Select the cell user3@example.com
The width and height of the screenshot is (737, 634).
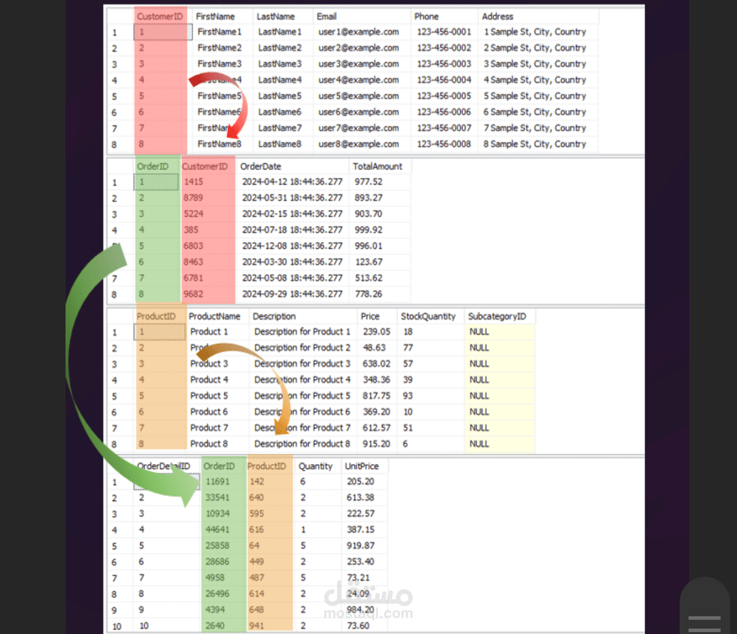coord(359,64)
